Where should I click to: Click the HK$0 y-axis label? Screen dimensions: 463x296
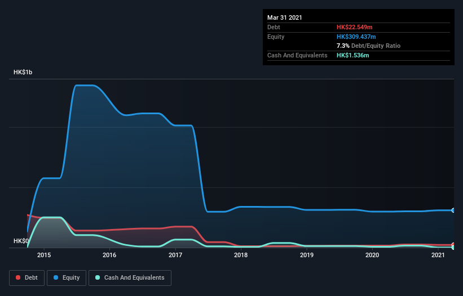[x=21, y=241]
